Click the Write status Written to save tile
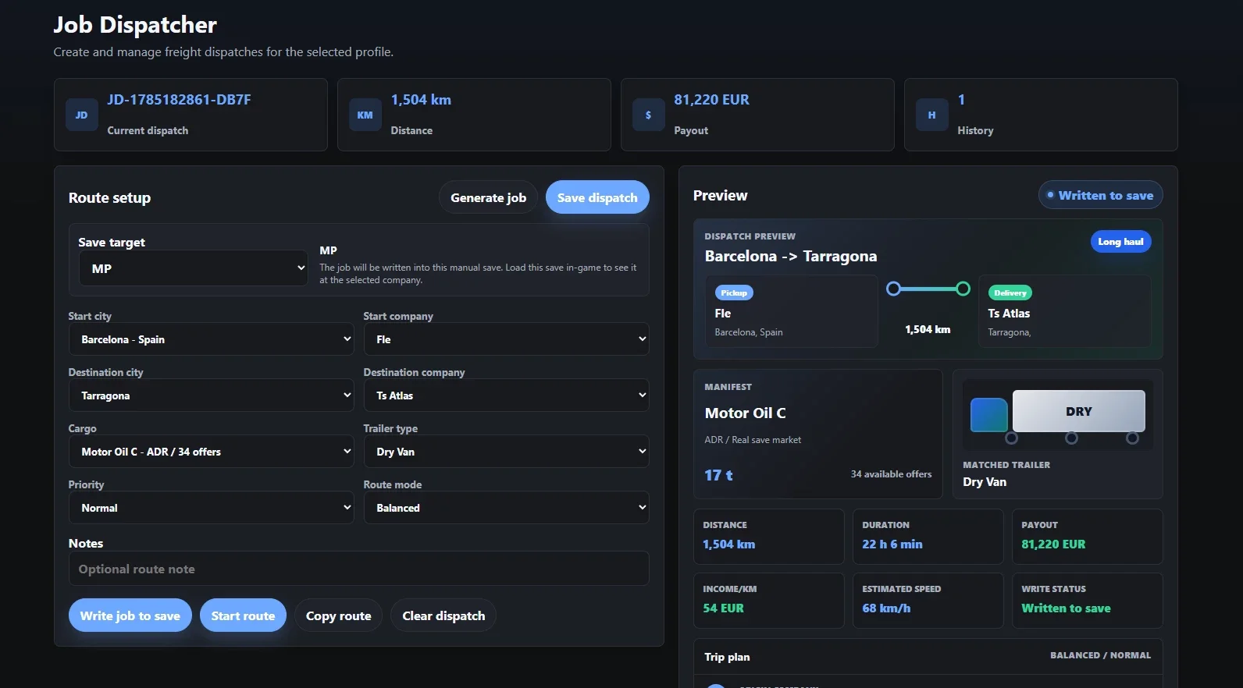This screenshot has width=1243, height=688. click(x=1087, y=601)
